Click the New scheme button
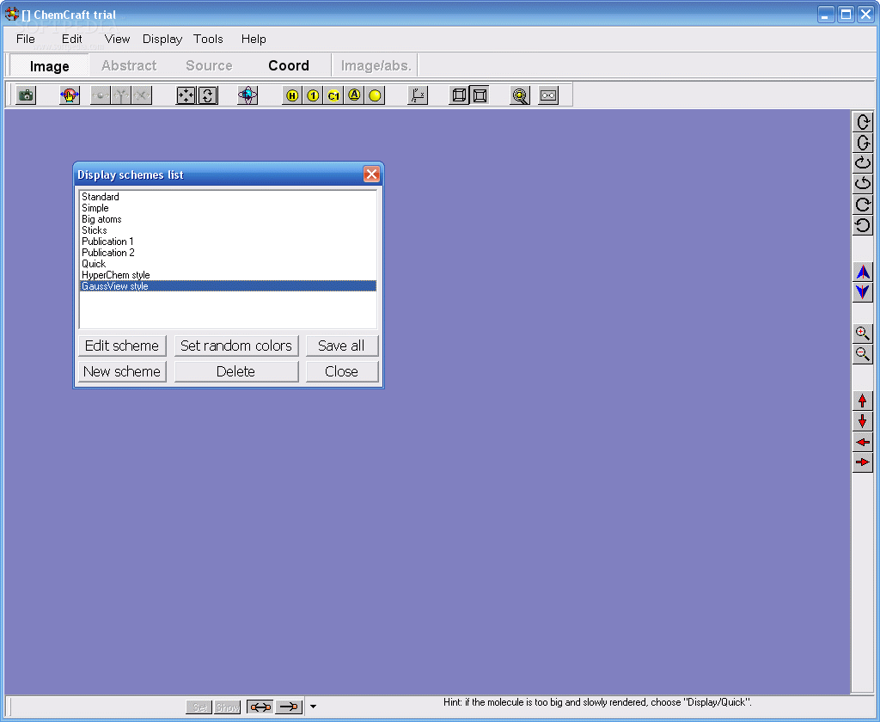Image resolution: width=880 pixels, height=722 pixels. tap(122, 371)
